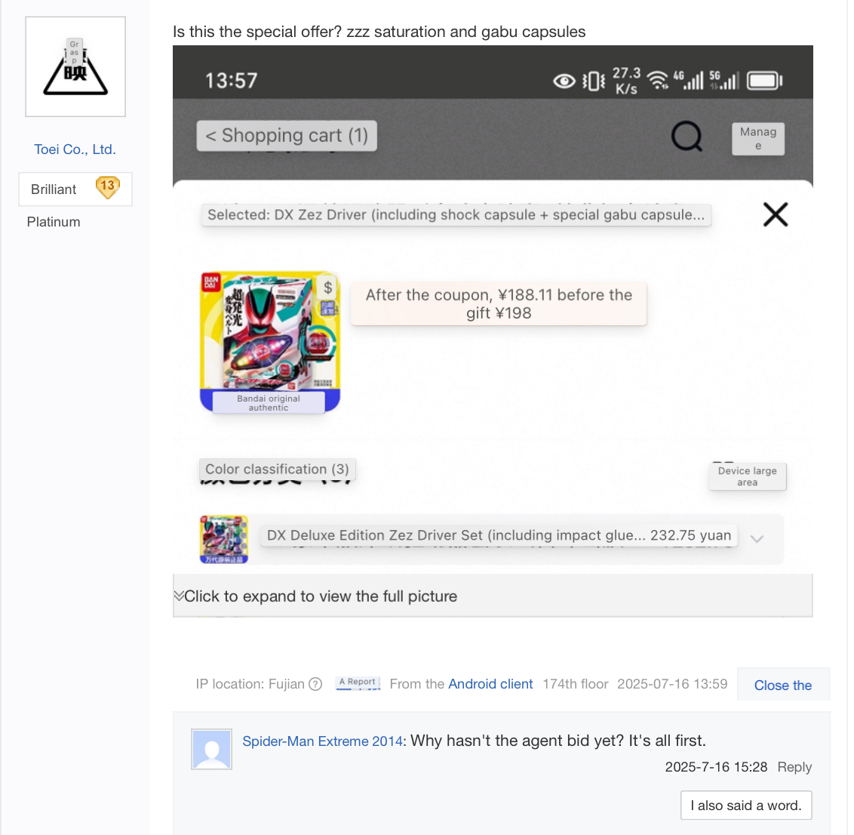Open Toei Co., Ltd. user profile link

pos(75,149)
